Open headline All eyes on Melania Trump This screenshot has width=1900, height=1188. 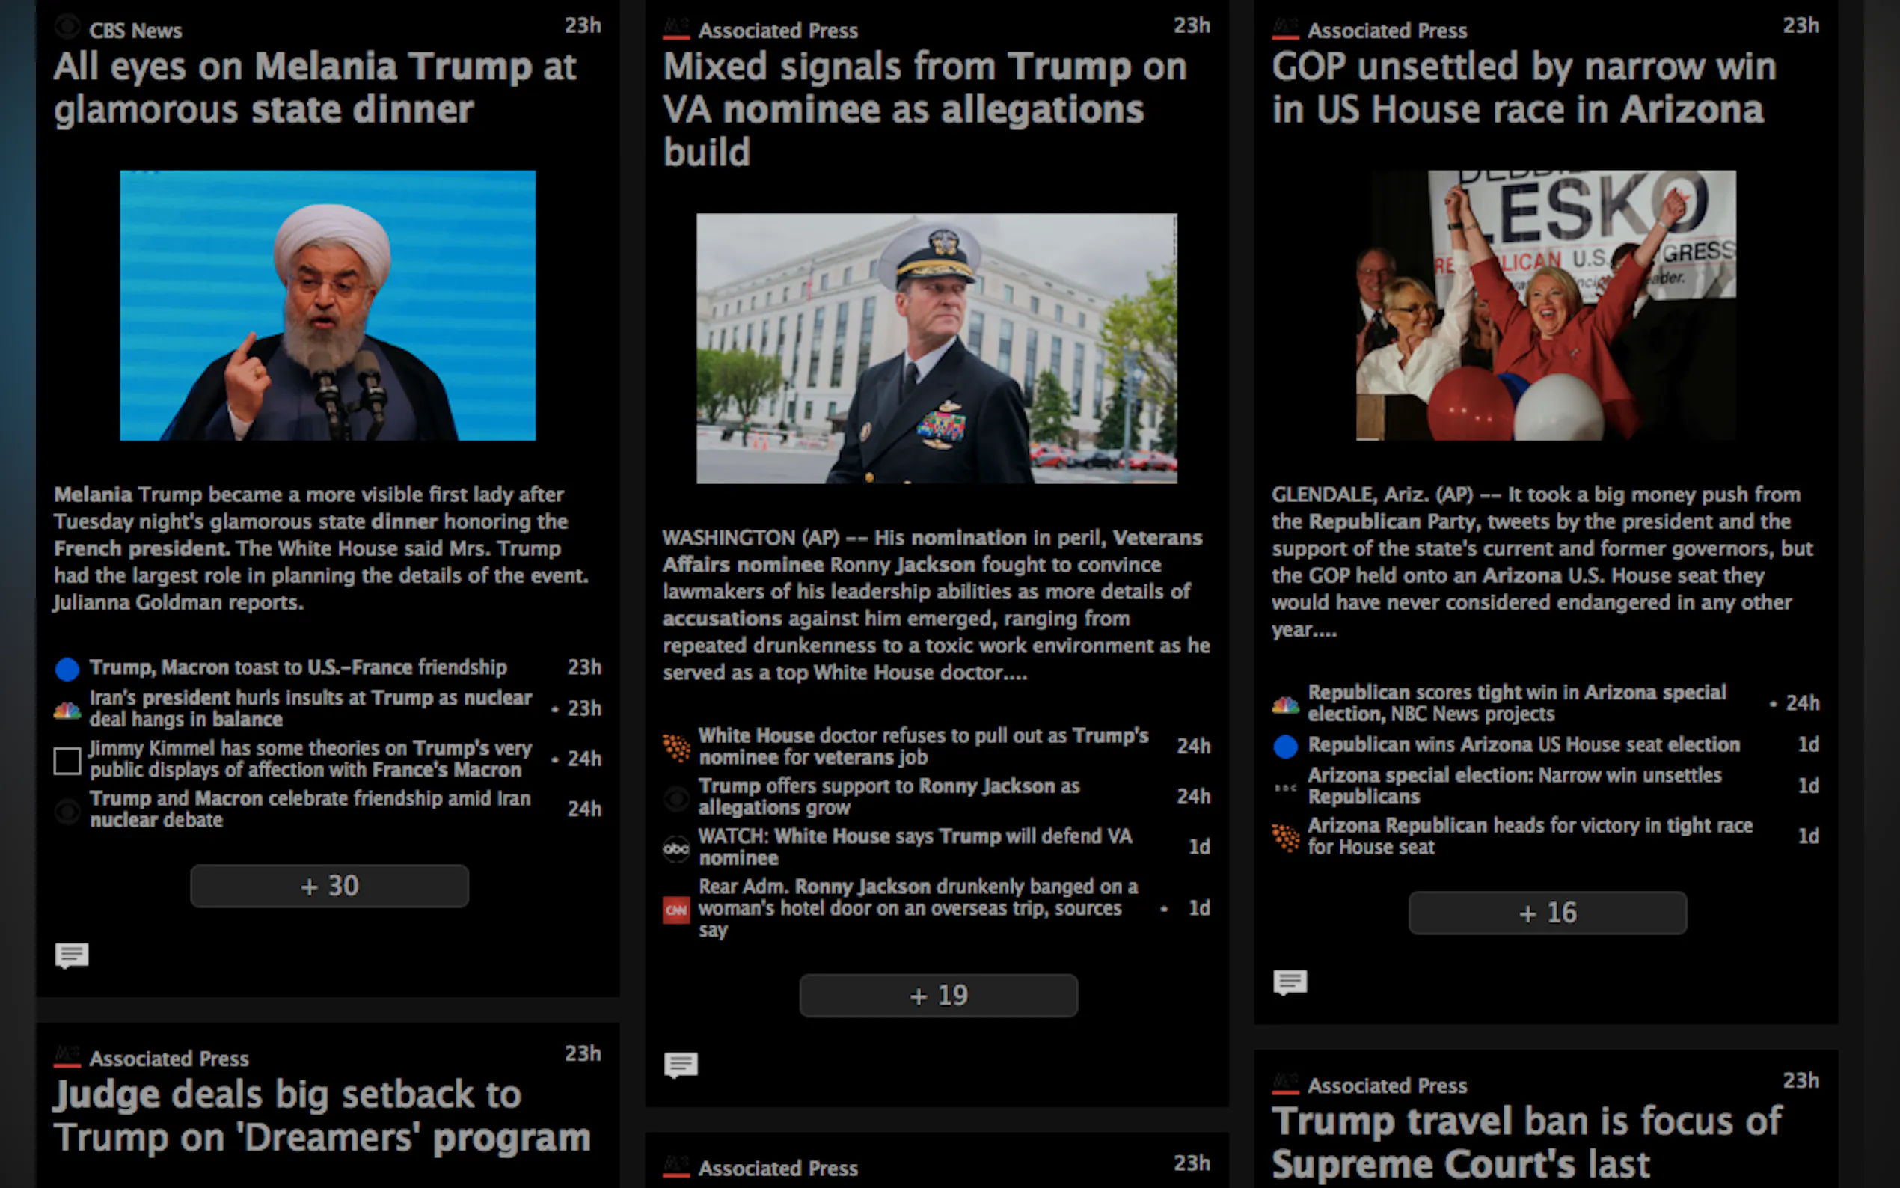coord(315,88)
